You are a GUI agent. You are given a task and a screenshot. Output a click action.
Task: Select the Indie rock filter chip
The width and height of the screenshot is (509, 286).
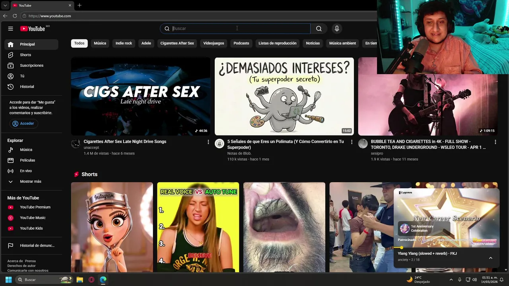coord(124,43)
